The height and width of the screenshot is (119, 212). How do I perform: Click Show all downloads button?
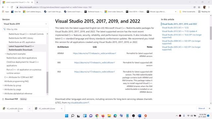(x=202, y=108)
